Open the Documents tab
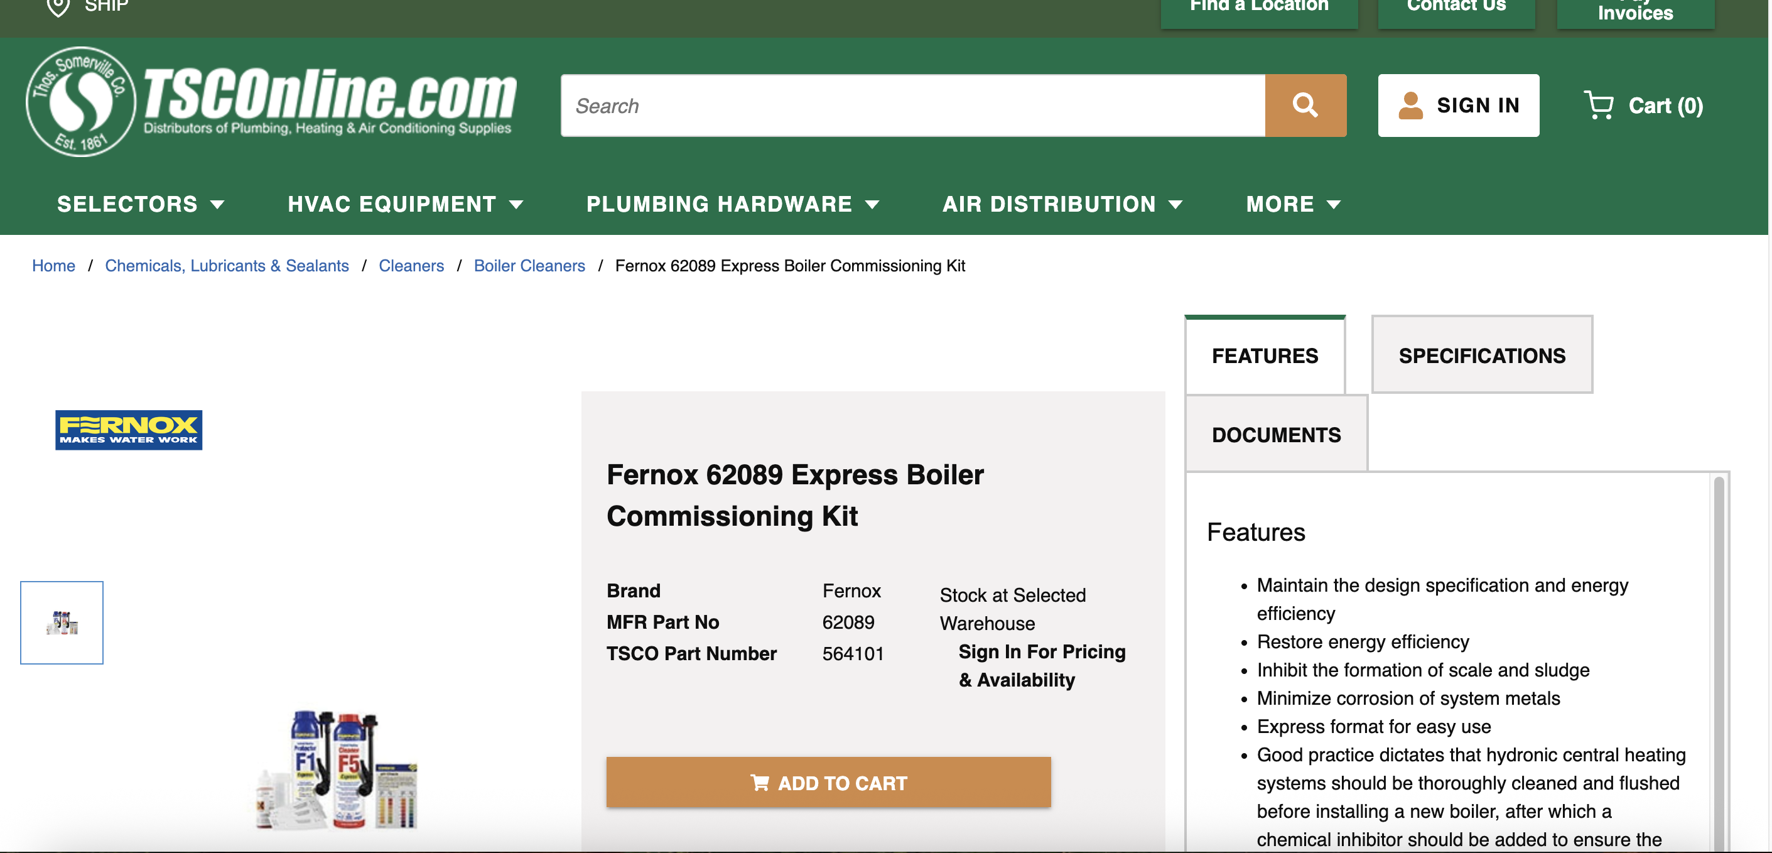1772x853 pixels. click(1275, 435)
